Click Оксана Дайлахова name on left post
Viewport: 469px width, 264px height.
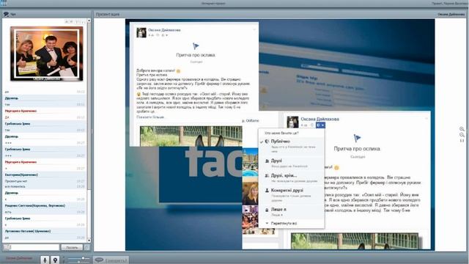(164, 30)
